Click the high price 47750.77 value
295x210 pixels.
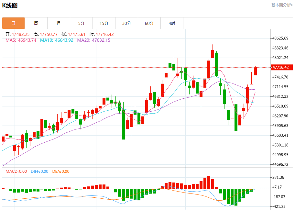pos(49,34)
